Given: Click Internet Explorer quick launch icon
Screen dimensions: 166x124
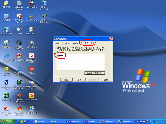Looking at the screenshot, I should [x=18, y=121].
